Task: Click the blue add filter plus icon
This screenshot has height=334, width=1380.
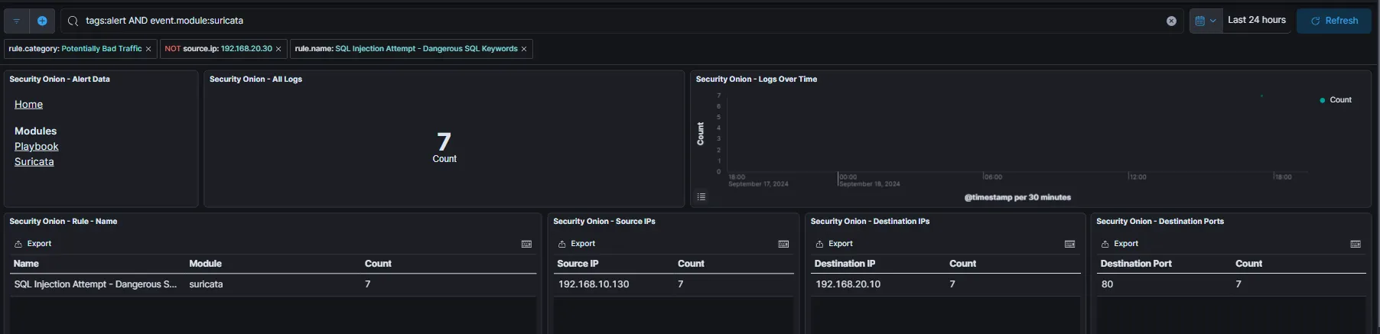Action: (42, 21)
